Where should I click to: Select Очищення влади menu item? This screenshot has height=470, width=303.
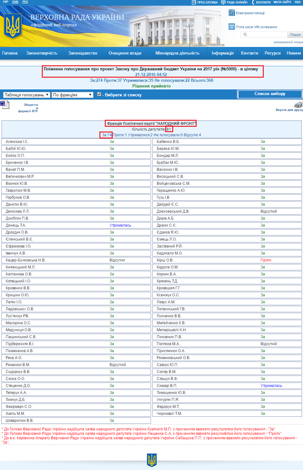coord(125,53)
